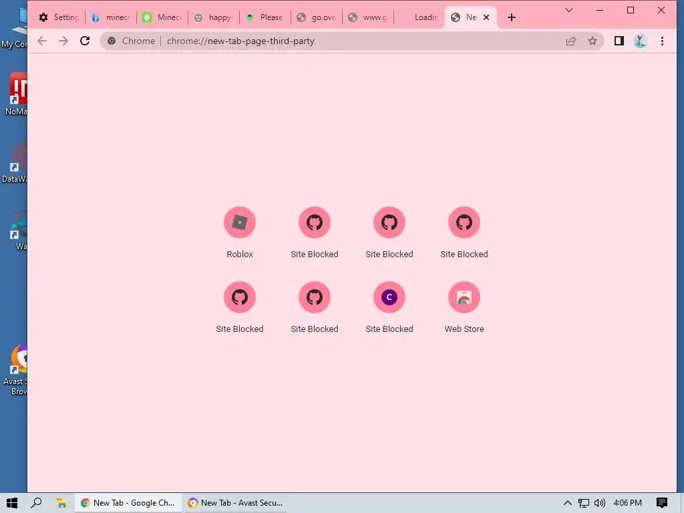This screenshot has width=684, height=513.
Task: Open the volume tray icon
Action: coord(599,503)
